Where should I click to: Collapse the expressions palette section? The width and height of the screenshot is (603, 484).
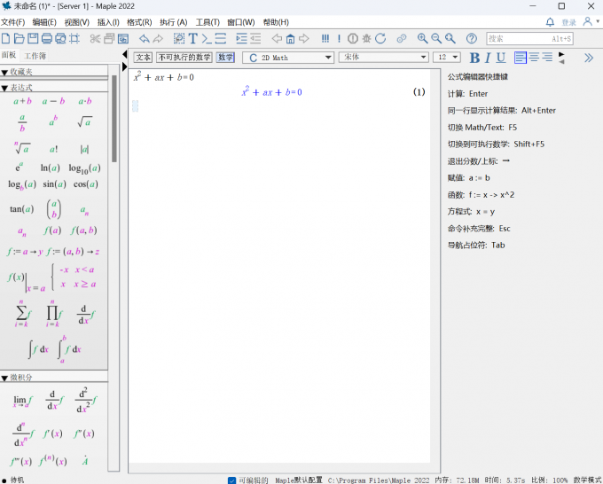tap(4, 88)
